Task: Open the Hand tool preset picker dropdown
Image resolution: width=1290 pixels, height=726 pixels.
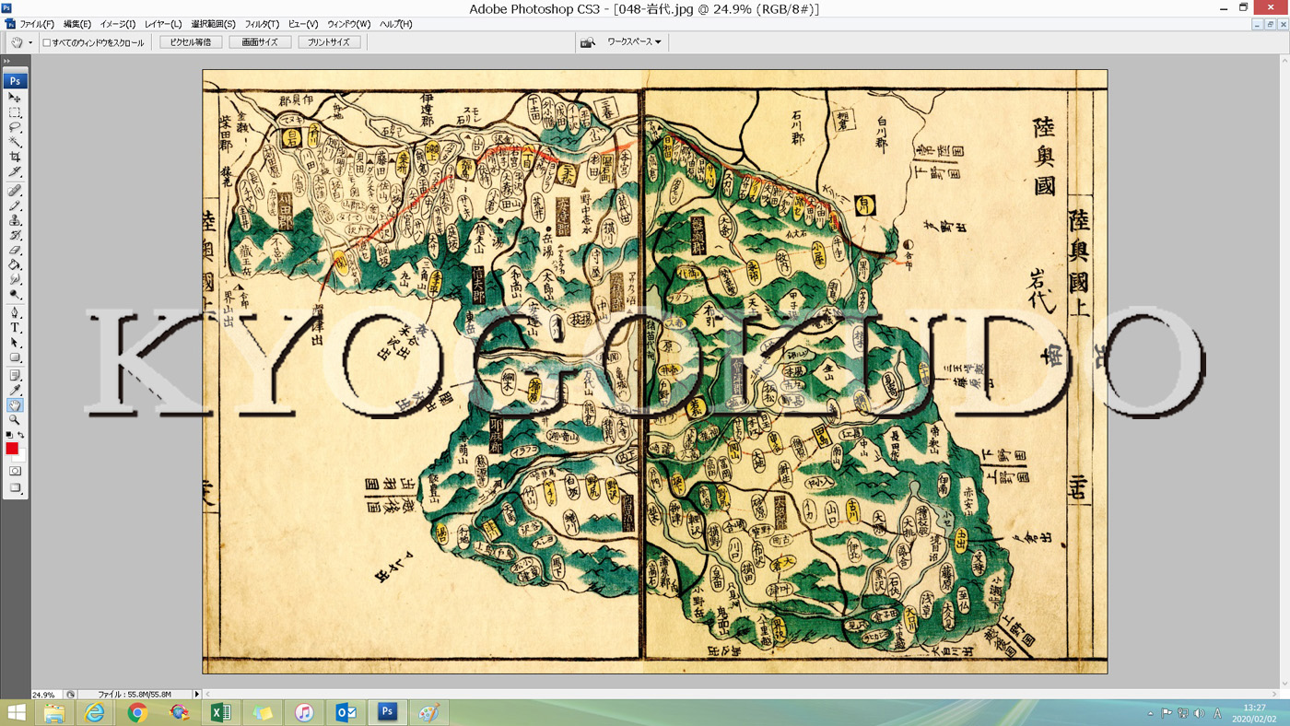Action: pyautogui.click(x=30, y=42)
